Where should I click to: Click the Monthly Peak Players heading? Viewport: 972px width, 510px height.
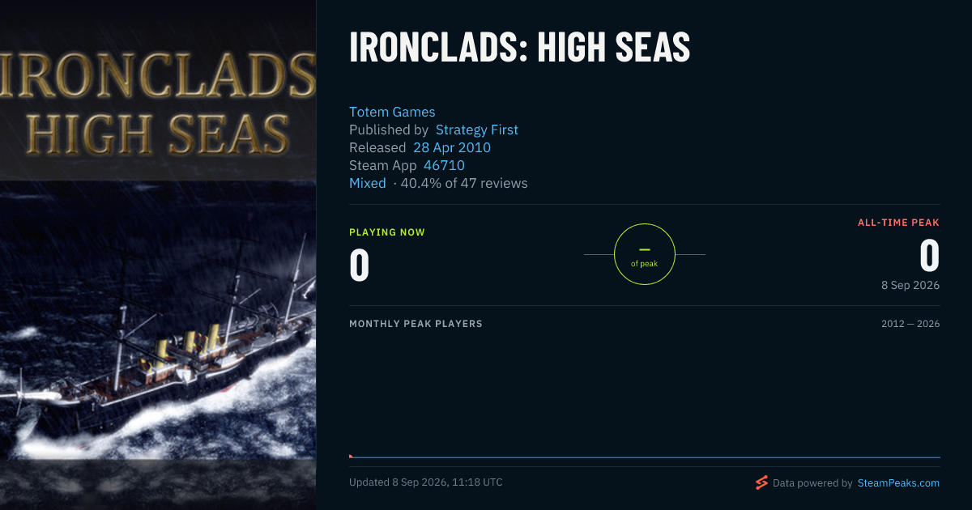click(416, 324)
